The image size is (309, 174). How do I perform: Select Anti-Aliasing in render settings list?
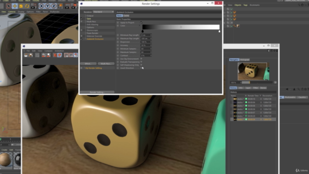click(x=92, y=25)
